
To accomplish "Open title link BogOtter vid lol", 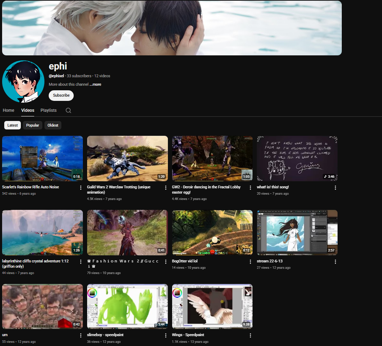I will (x=185, y=261).
